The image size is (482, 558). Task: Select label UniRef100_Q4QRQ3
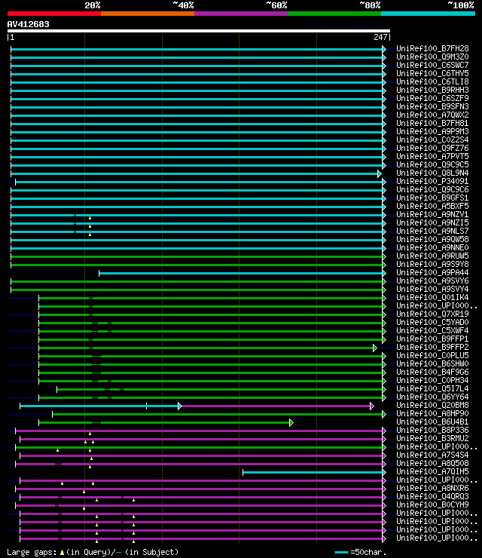[x=432, y=497]
